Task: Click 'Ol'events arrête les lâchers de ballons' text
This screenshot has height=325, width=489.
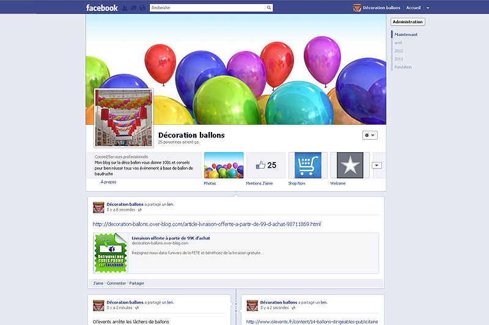Action: [131, 321]
